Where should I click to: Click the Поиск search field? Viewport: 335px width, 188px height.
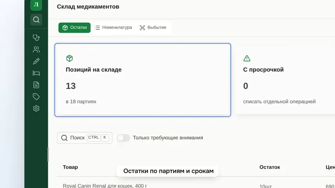click(x=84, y=138)
